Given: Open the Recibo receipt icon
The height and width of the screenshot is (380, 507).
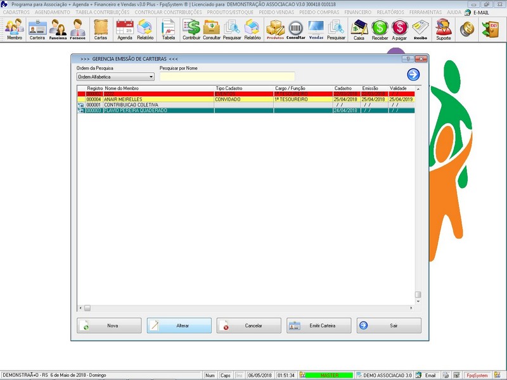Looking at the screenshot, I should [x=420, y=29].
